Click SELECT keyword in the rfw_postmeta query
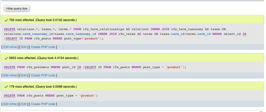Image resolution: width=266 pixels, height=112 pixels. tap(90, 67)
